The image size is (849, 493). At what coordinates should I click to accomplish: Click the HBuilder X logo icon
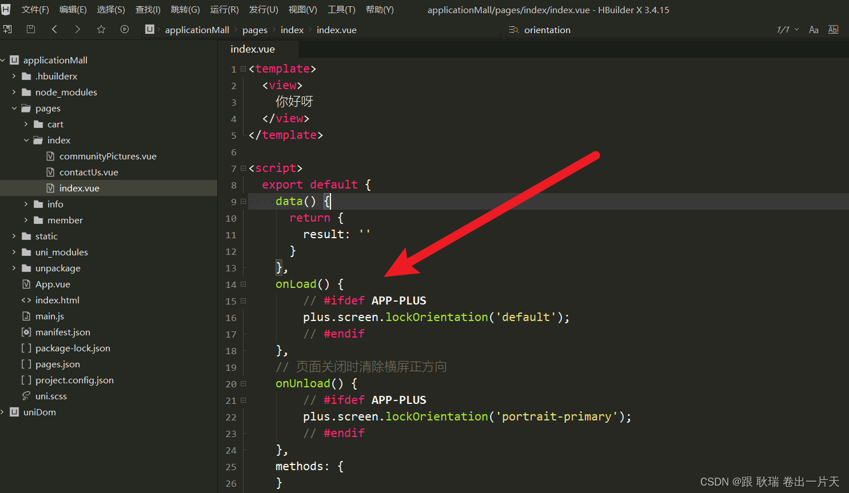6,10
